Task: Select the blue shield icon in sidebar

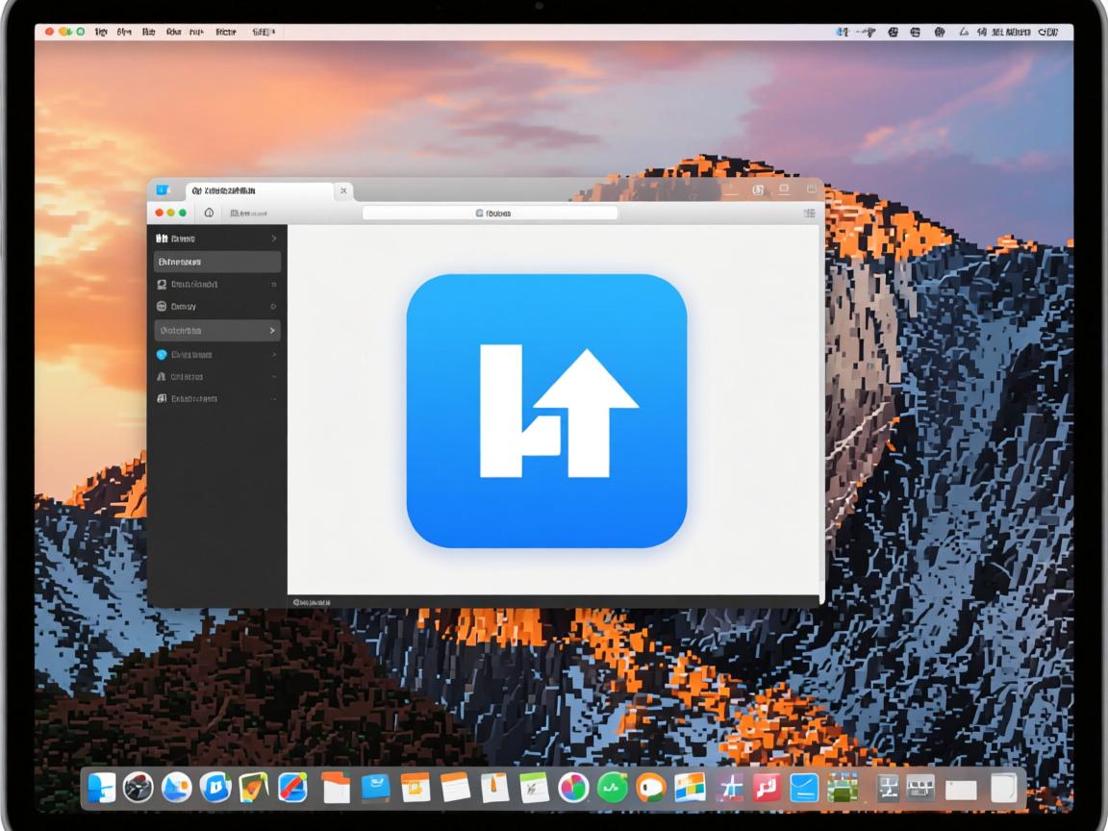Action: point(162,354)
